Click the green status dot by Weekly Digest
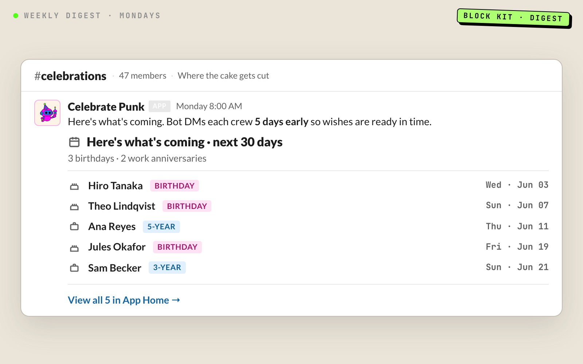The width and height of the screenshot is (583, 364). 16,16
